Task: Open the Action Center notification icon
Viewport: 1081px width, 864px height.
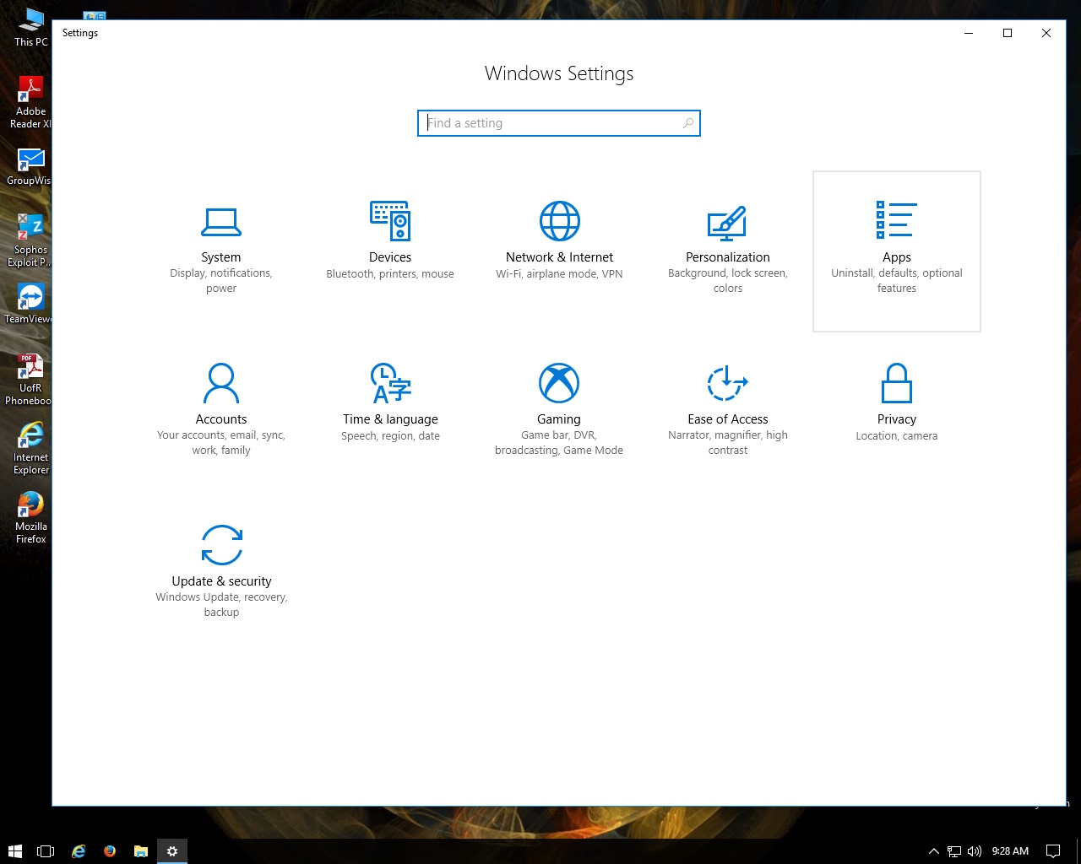Action: [x=1053, y=851]
